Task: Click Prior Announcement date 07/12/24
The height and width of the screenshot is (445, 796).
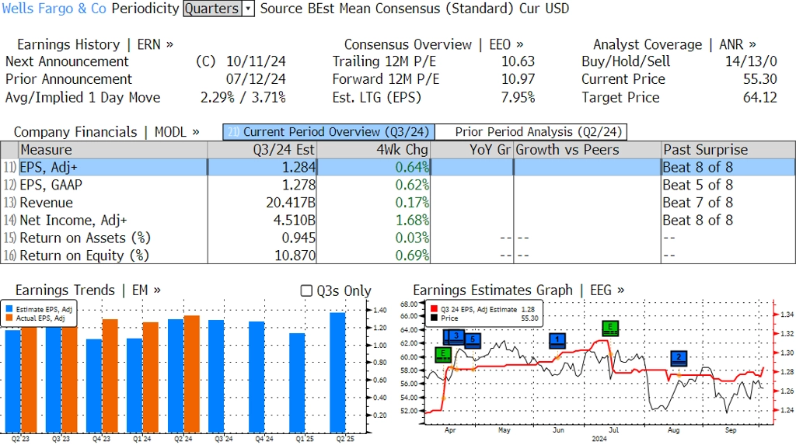Action: click(x=256, y=79)
